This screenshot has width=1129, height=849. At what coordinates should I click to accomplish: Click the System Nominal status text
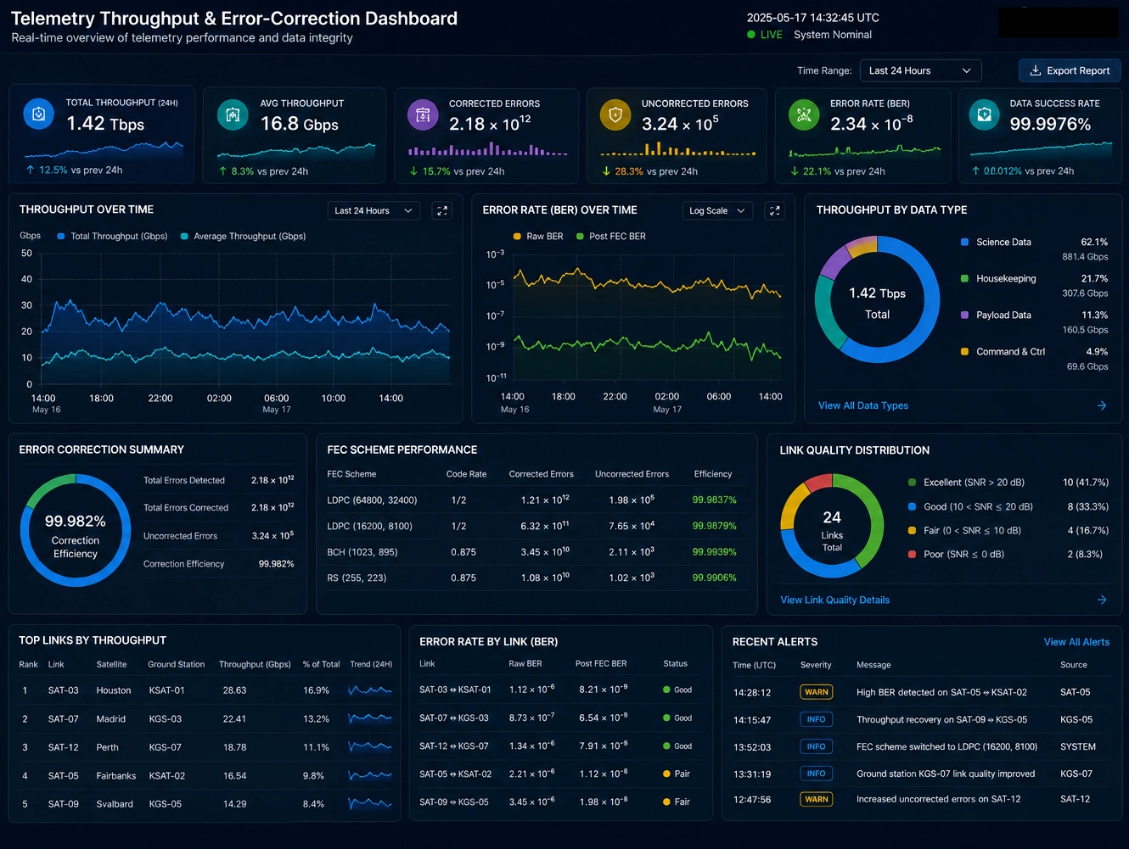pos(833,35)
